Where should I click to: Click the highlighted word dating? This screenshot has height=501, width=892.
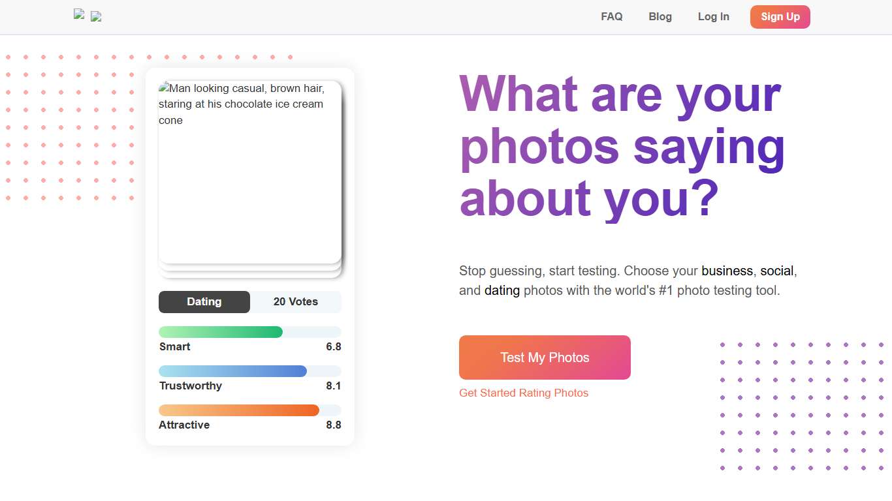point(502,290)
